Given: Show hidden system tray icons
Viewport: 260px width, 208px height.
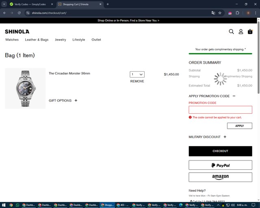Looking at the screenshot, I should (218, 205).
